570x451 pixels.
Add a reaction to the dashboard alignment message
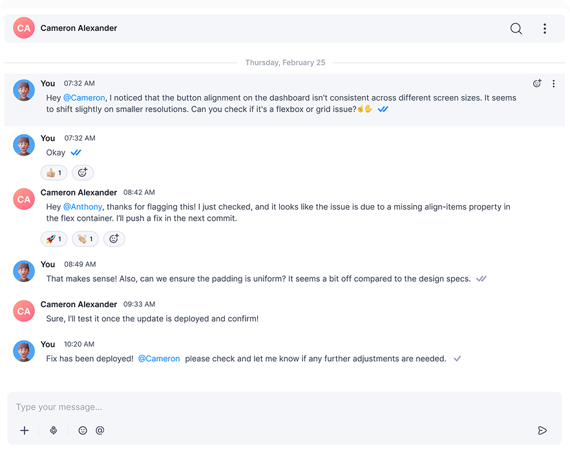click(537, 83)
